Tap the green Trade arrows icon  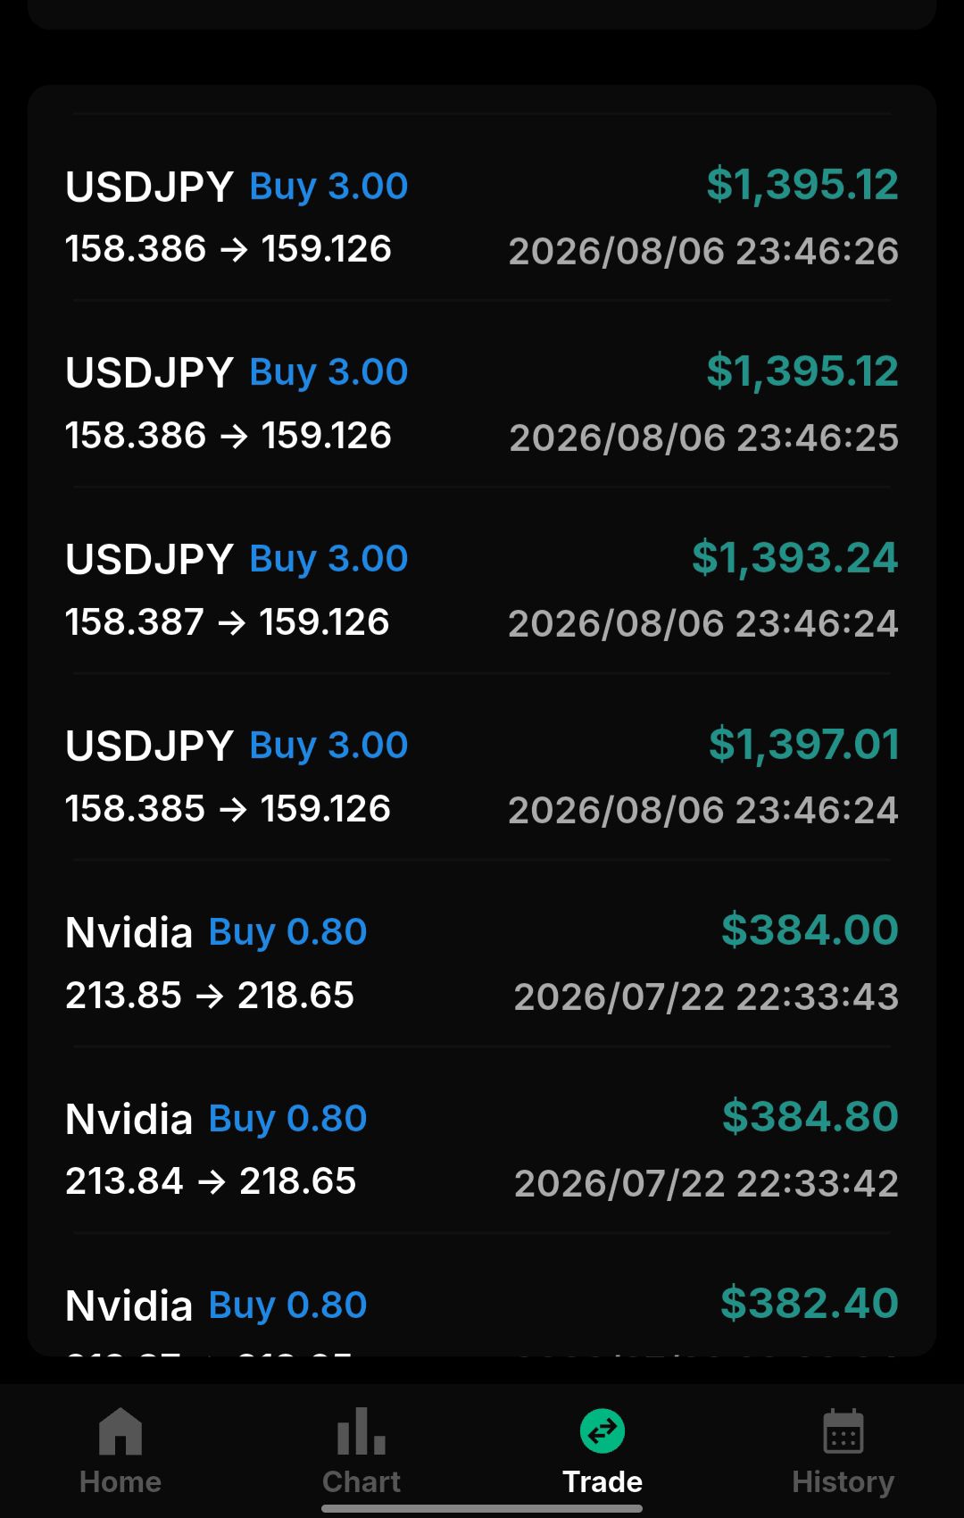[602, 1430]
